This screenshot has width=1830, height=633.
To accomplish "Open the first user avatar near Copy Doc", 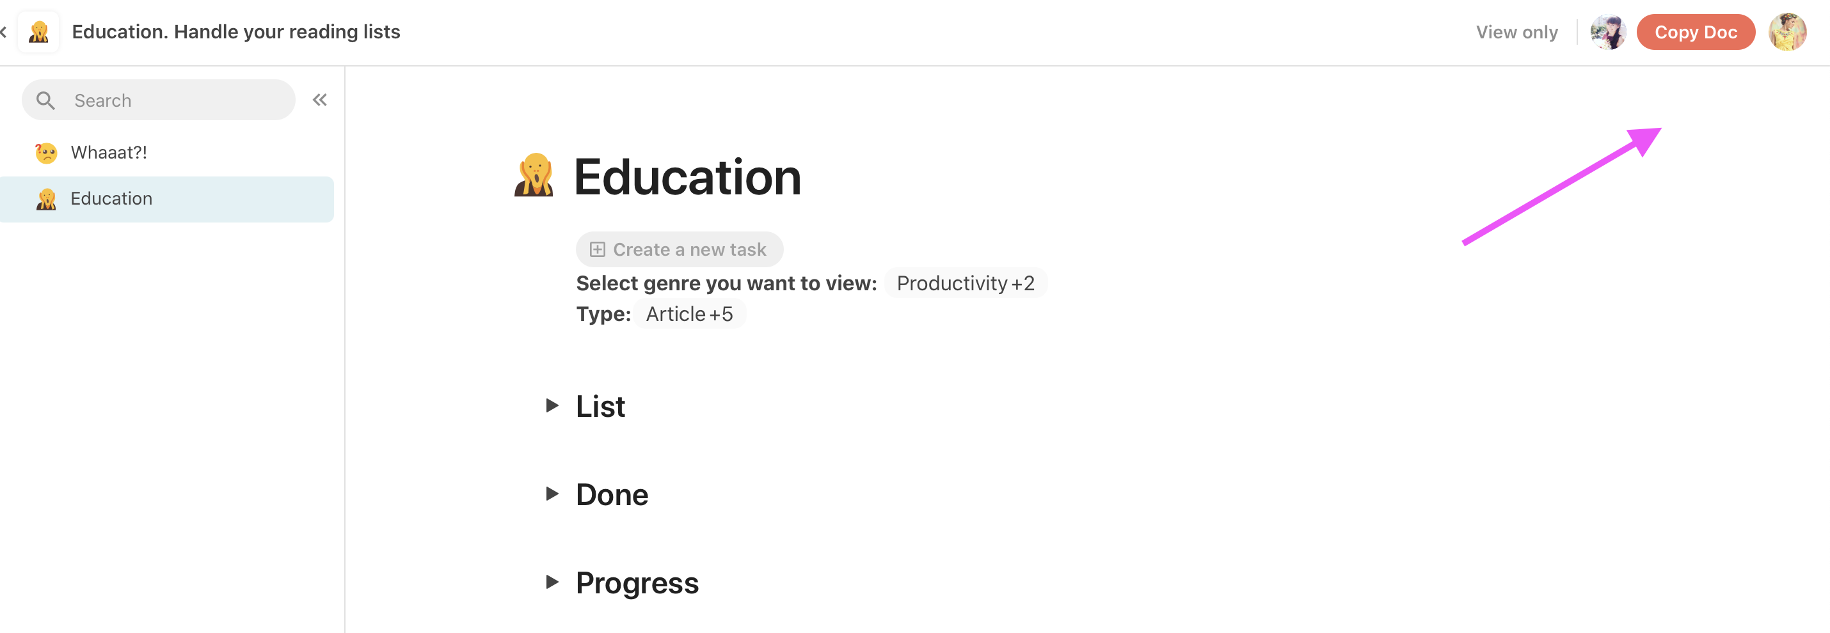I will [1609, 31].
